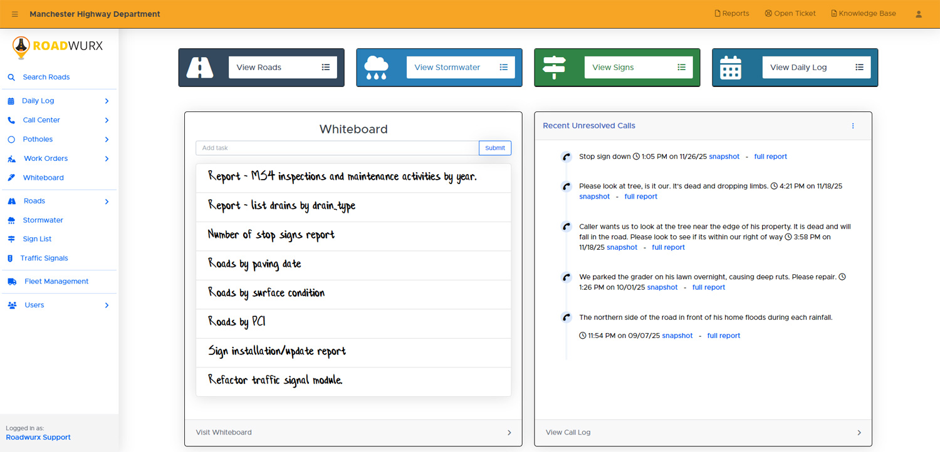Image resolution: width=940 pixels, height=452 pixels.
Task: Open the user profile icon
Action: [919, 14]
